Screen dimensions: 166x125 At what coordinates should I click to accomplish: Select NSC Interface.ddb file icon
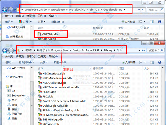40,73
